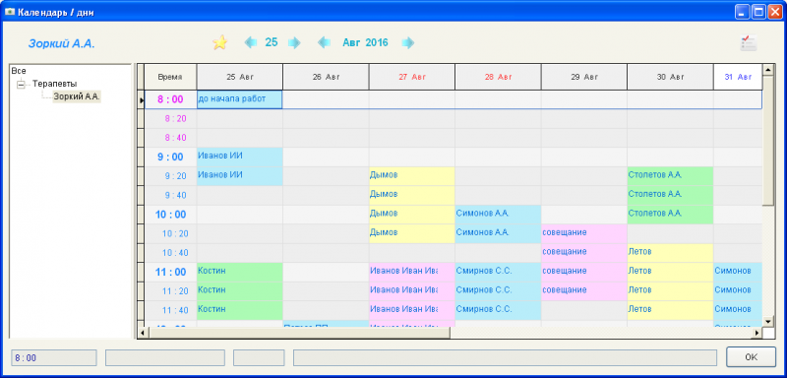Open the до начала работ appointment cell

pyautogui.click(x=239, y=99)
